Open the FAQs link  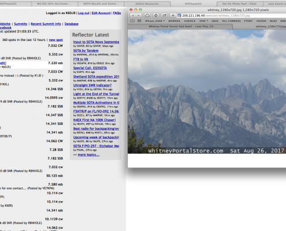(117, 13)
